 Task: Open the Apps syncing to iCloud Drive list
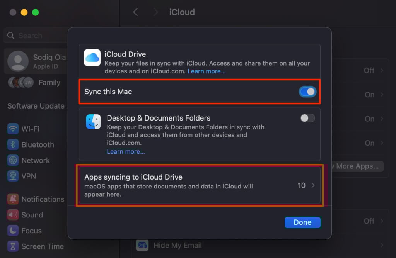tap(200, 185)
